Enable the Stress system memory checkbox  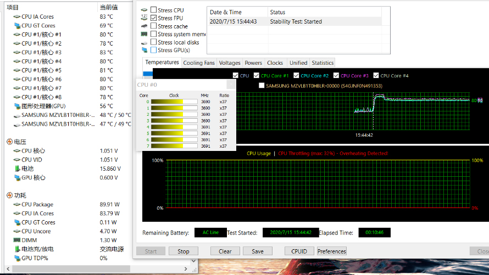coord(153,33)
